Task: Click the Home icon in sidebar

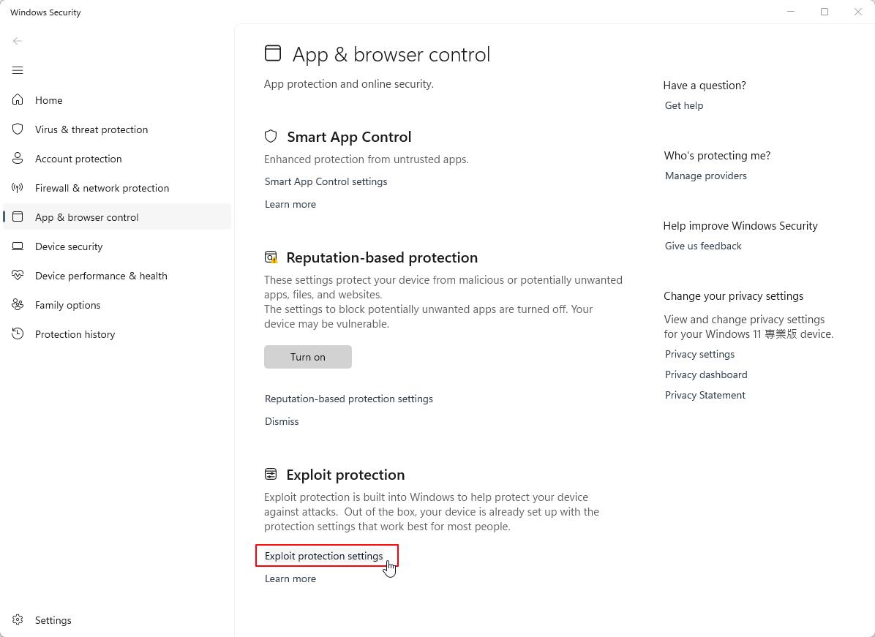Action: tap(18, 100)
